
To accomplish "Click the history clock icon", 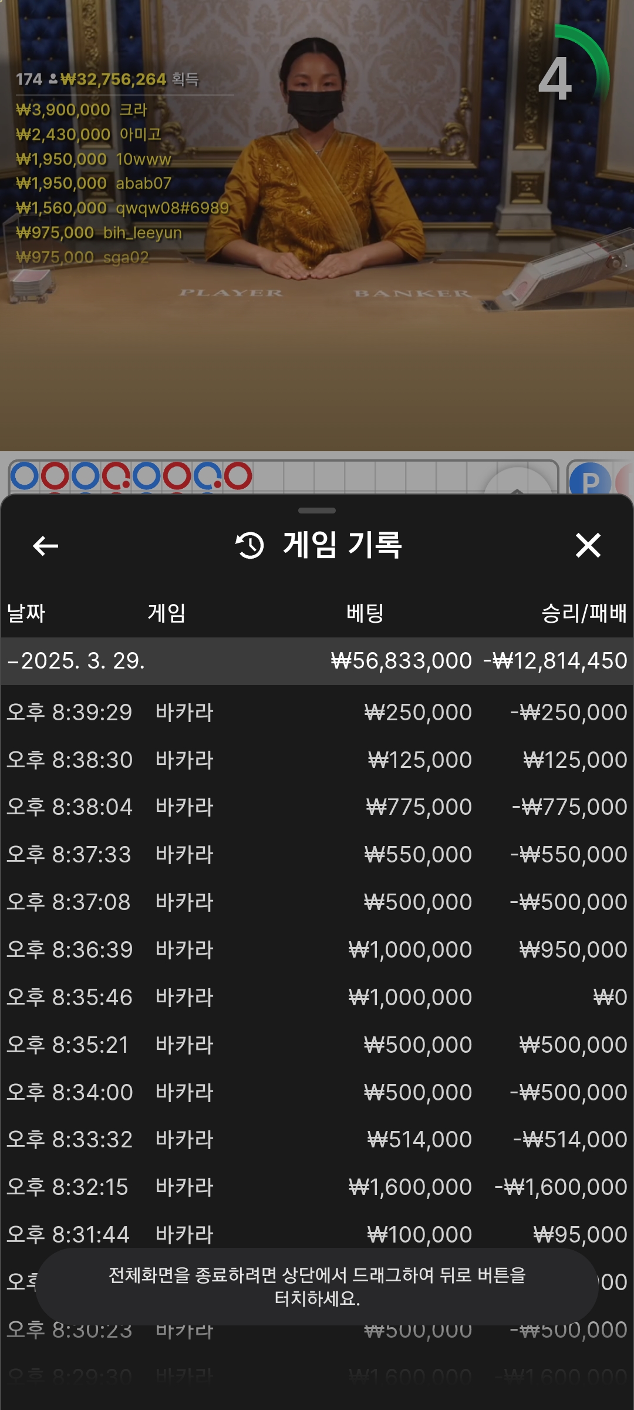I will pos(249,546).
